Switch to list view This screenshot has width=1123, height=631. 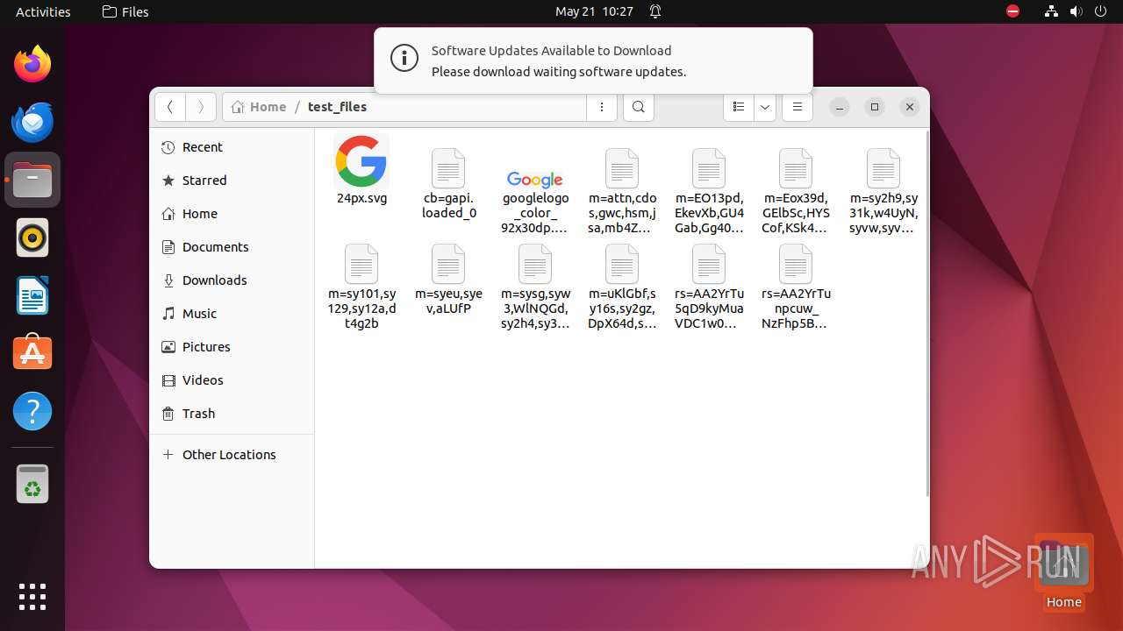(739, 107)
